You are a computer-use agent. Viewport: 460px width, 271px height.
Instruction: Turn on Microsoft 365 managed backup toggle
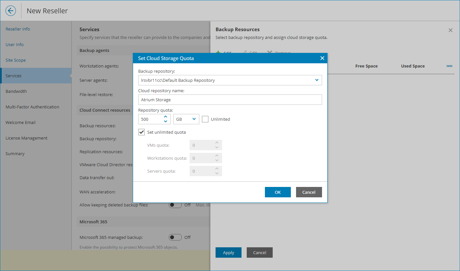click(175, 237)
